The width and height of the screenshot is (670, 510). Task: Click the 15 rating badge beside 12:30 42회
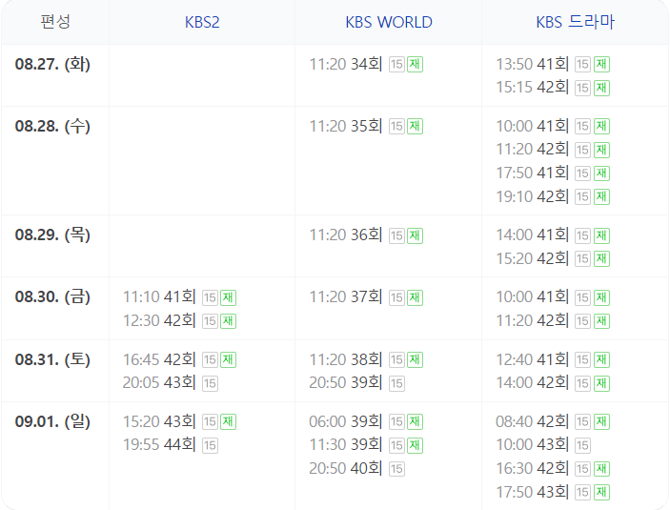pyautogui.click(x=210, y=321)
